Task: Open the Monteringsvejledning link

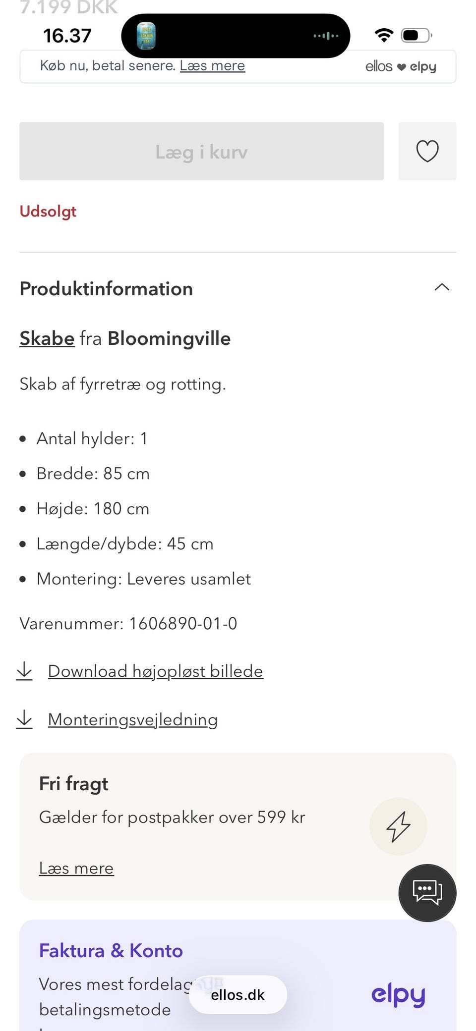Action: [133, 719]
